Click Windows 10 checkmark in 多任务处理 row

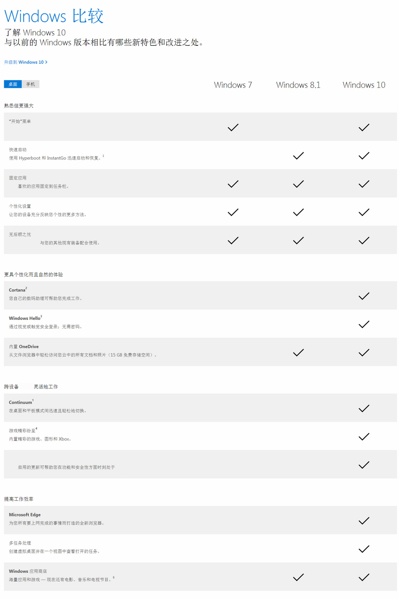pyautogui.click(x=364, y=549)
